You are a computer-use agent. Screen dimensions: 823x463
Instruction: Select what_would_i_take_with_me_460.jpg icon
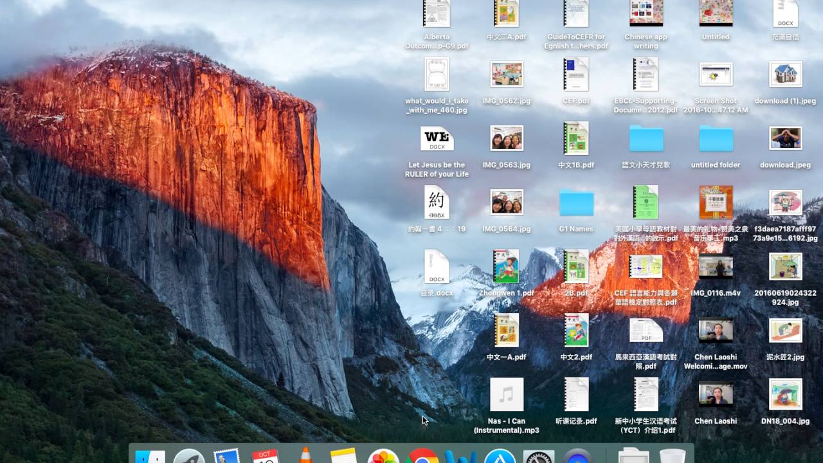[437, 74]
